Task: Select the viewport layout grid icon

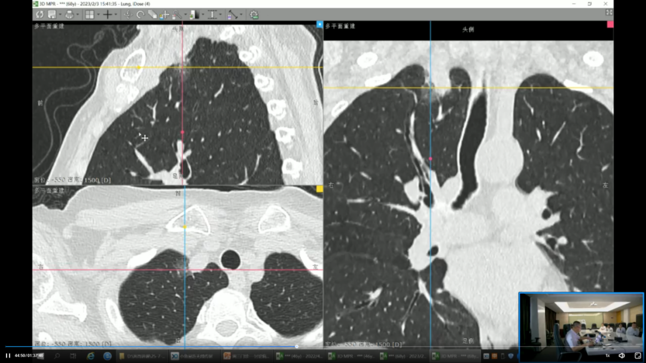Action: coord(89,14)
